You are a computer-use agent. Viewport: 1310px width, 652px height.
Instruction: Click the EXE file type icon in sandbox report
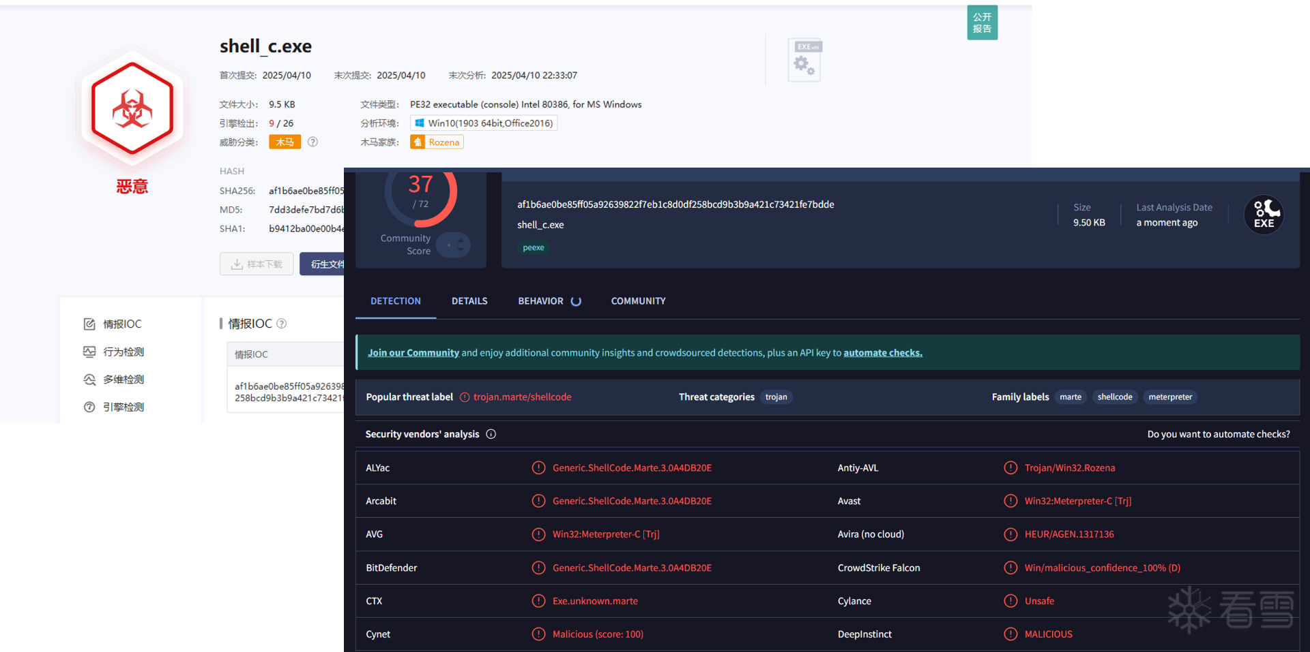coord(804,60)
